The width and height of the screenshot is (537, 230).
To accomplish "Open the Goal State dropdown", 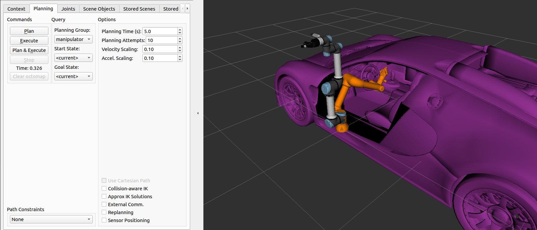I will click(73, 76).
